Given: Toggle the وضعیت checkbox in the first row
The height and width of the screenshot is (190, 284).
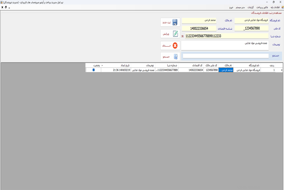Looking at the screenshot, I should pyautogui.click(x=93, y=70).
